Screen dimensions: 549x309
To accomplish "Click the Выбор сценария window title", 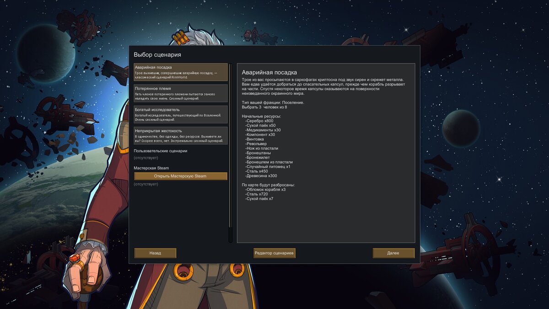I will pos(157,55).
